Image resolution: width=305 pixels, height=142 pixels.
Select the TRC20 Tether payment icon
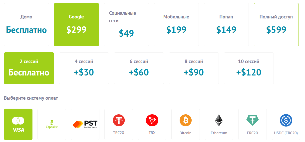(x=119, y=124)
